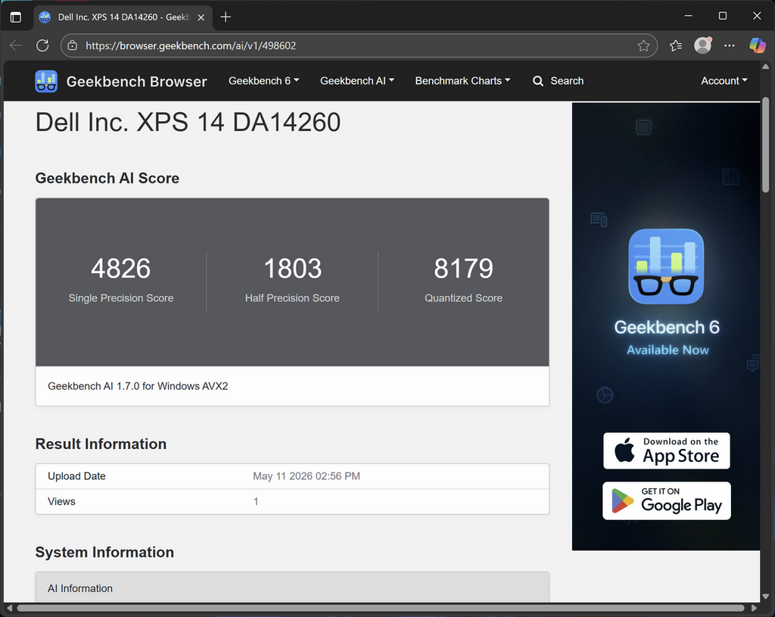Viewport: 775px width, 617px height.
Task: Click the Available Now ad text
Action: pos(668,350)
